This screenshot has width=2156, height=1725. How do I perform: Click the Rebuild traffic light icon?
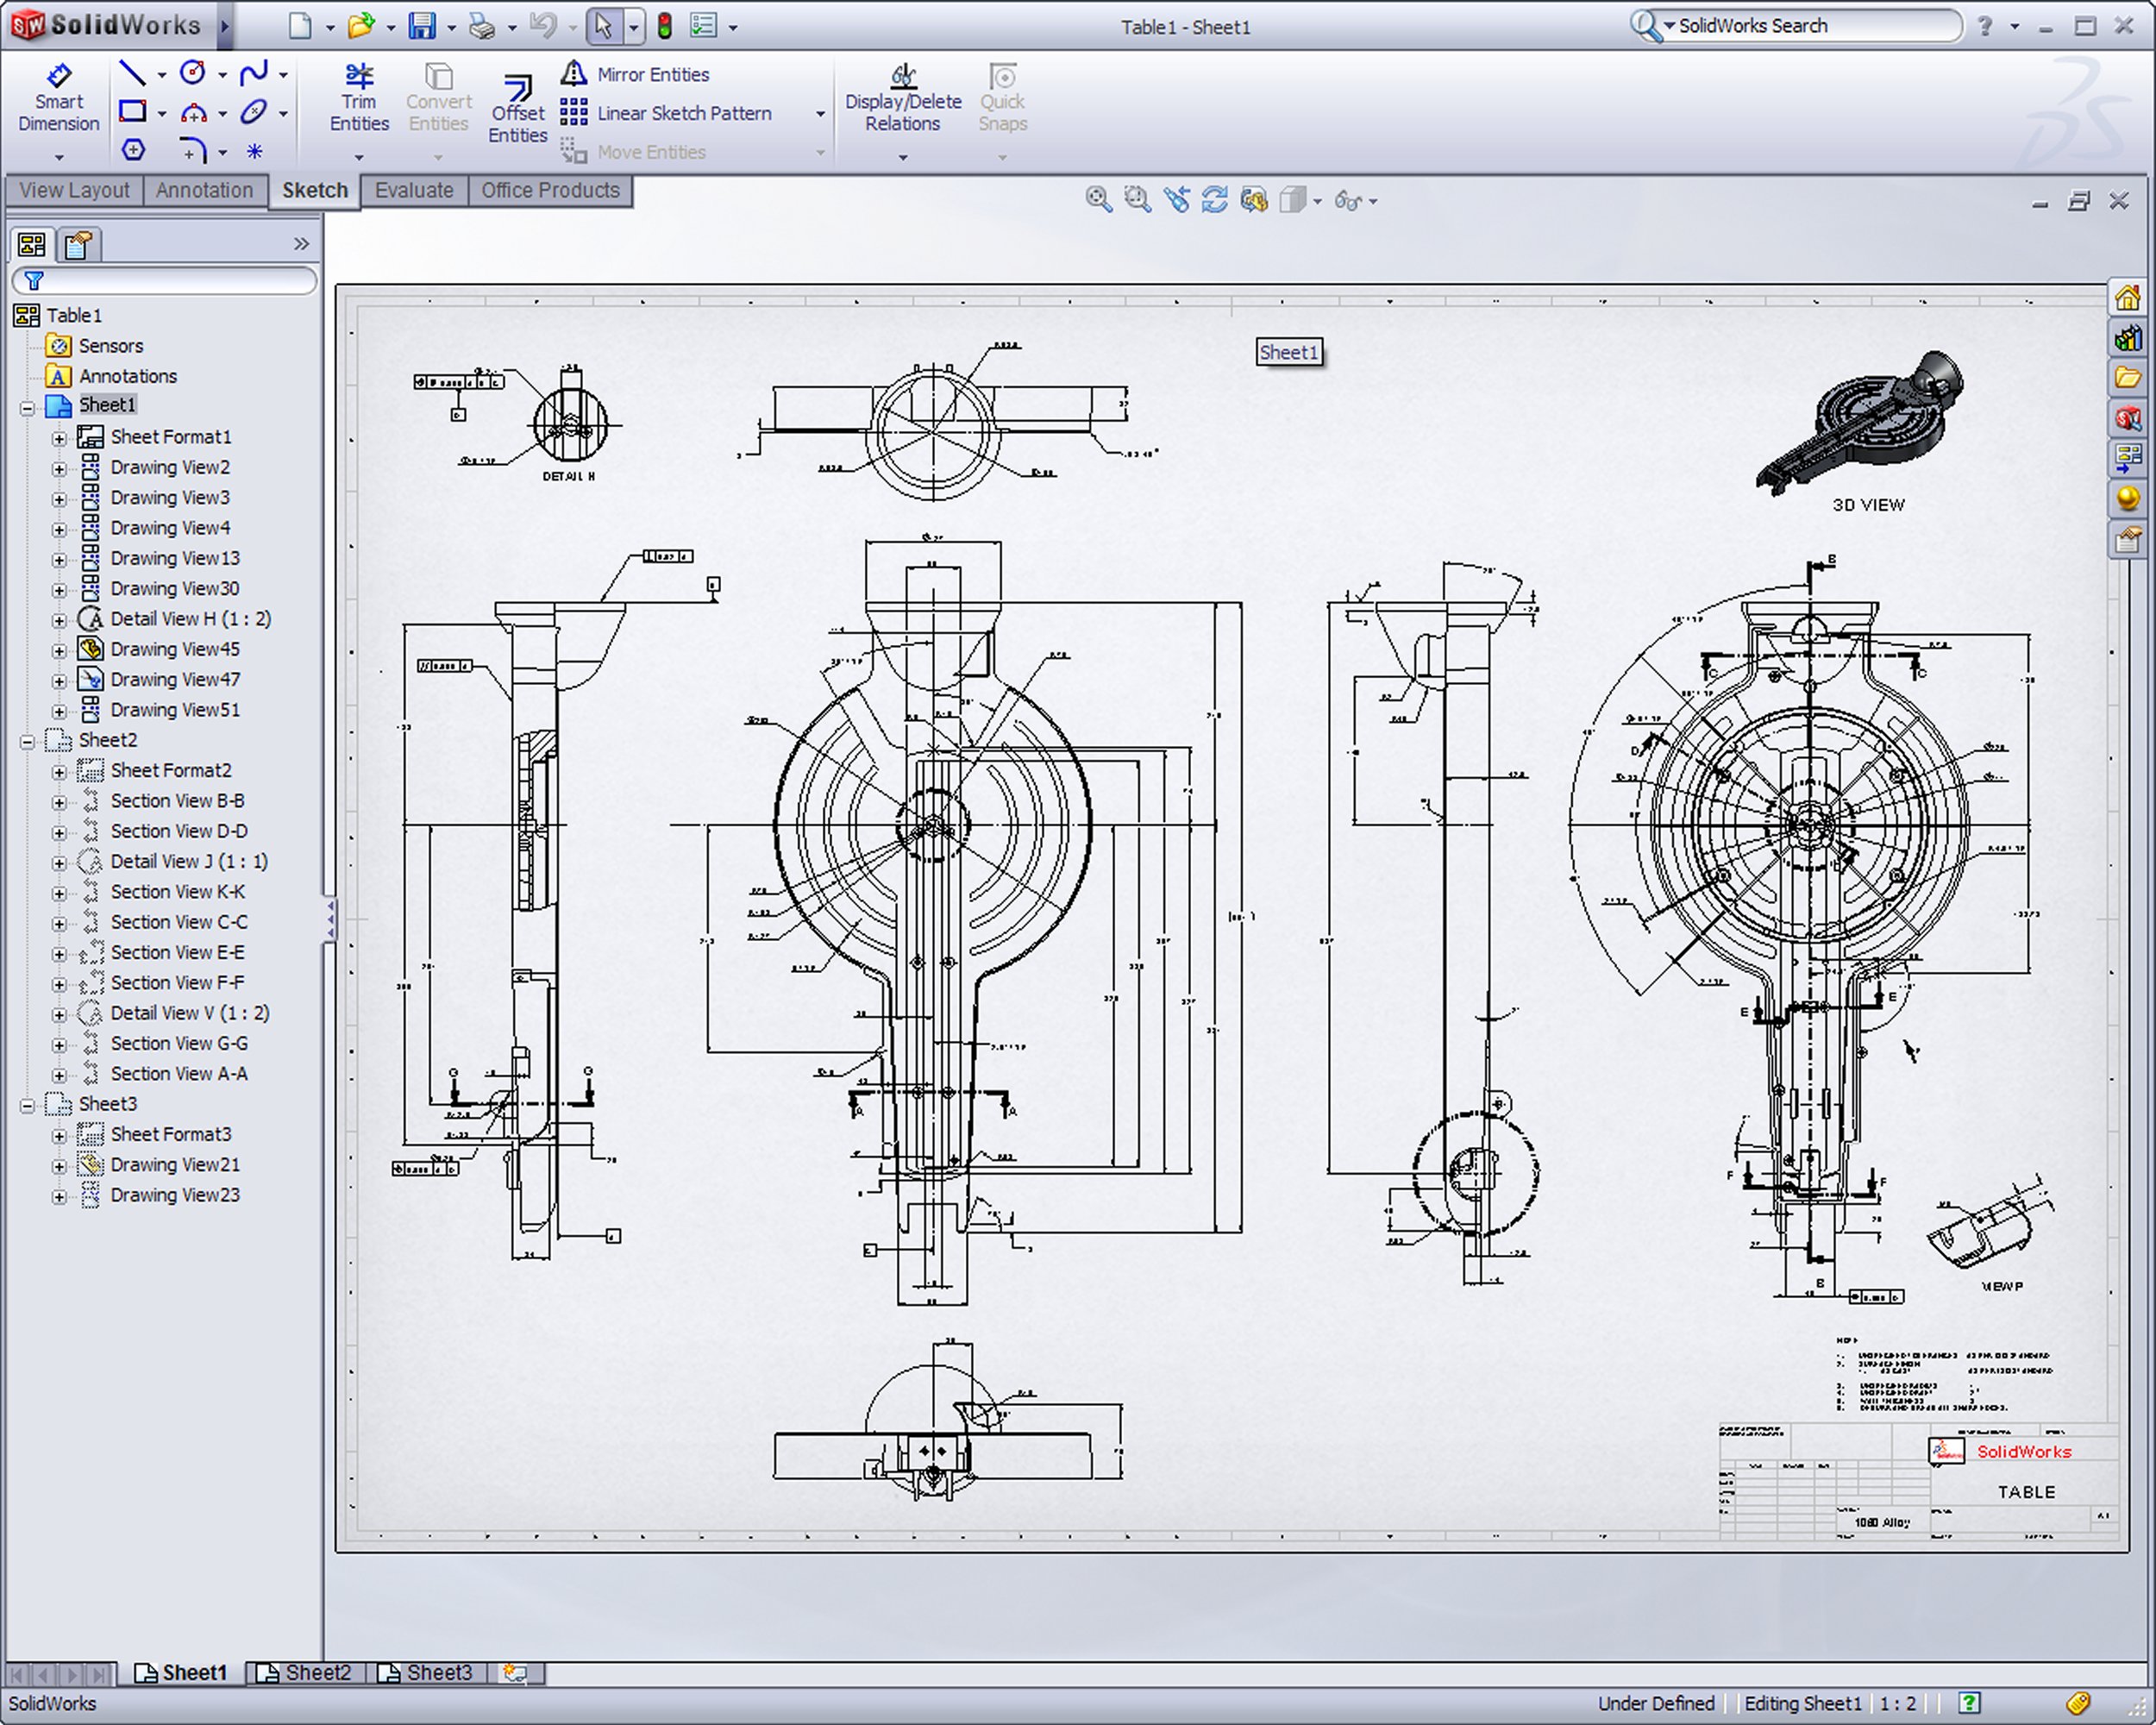coord(664,26)
